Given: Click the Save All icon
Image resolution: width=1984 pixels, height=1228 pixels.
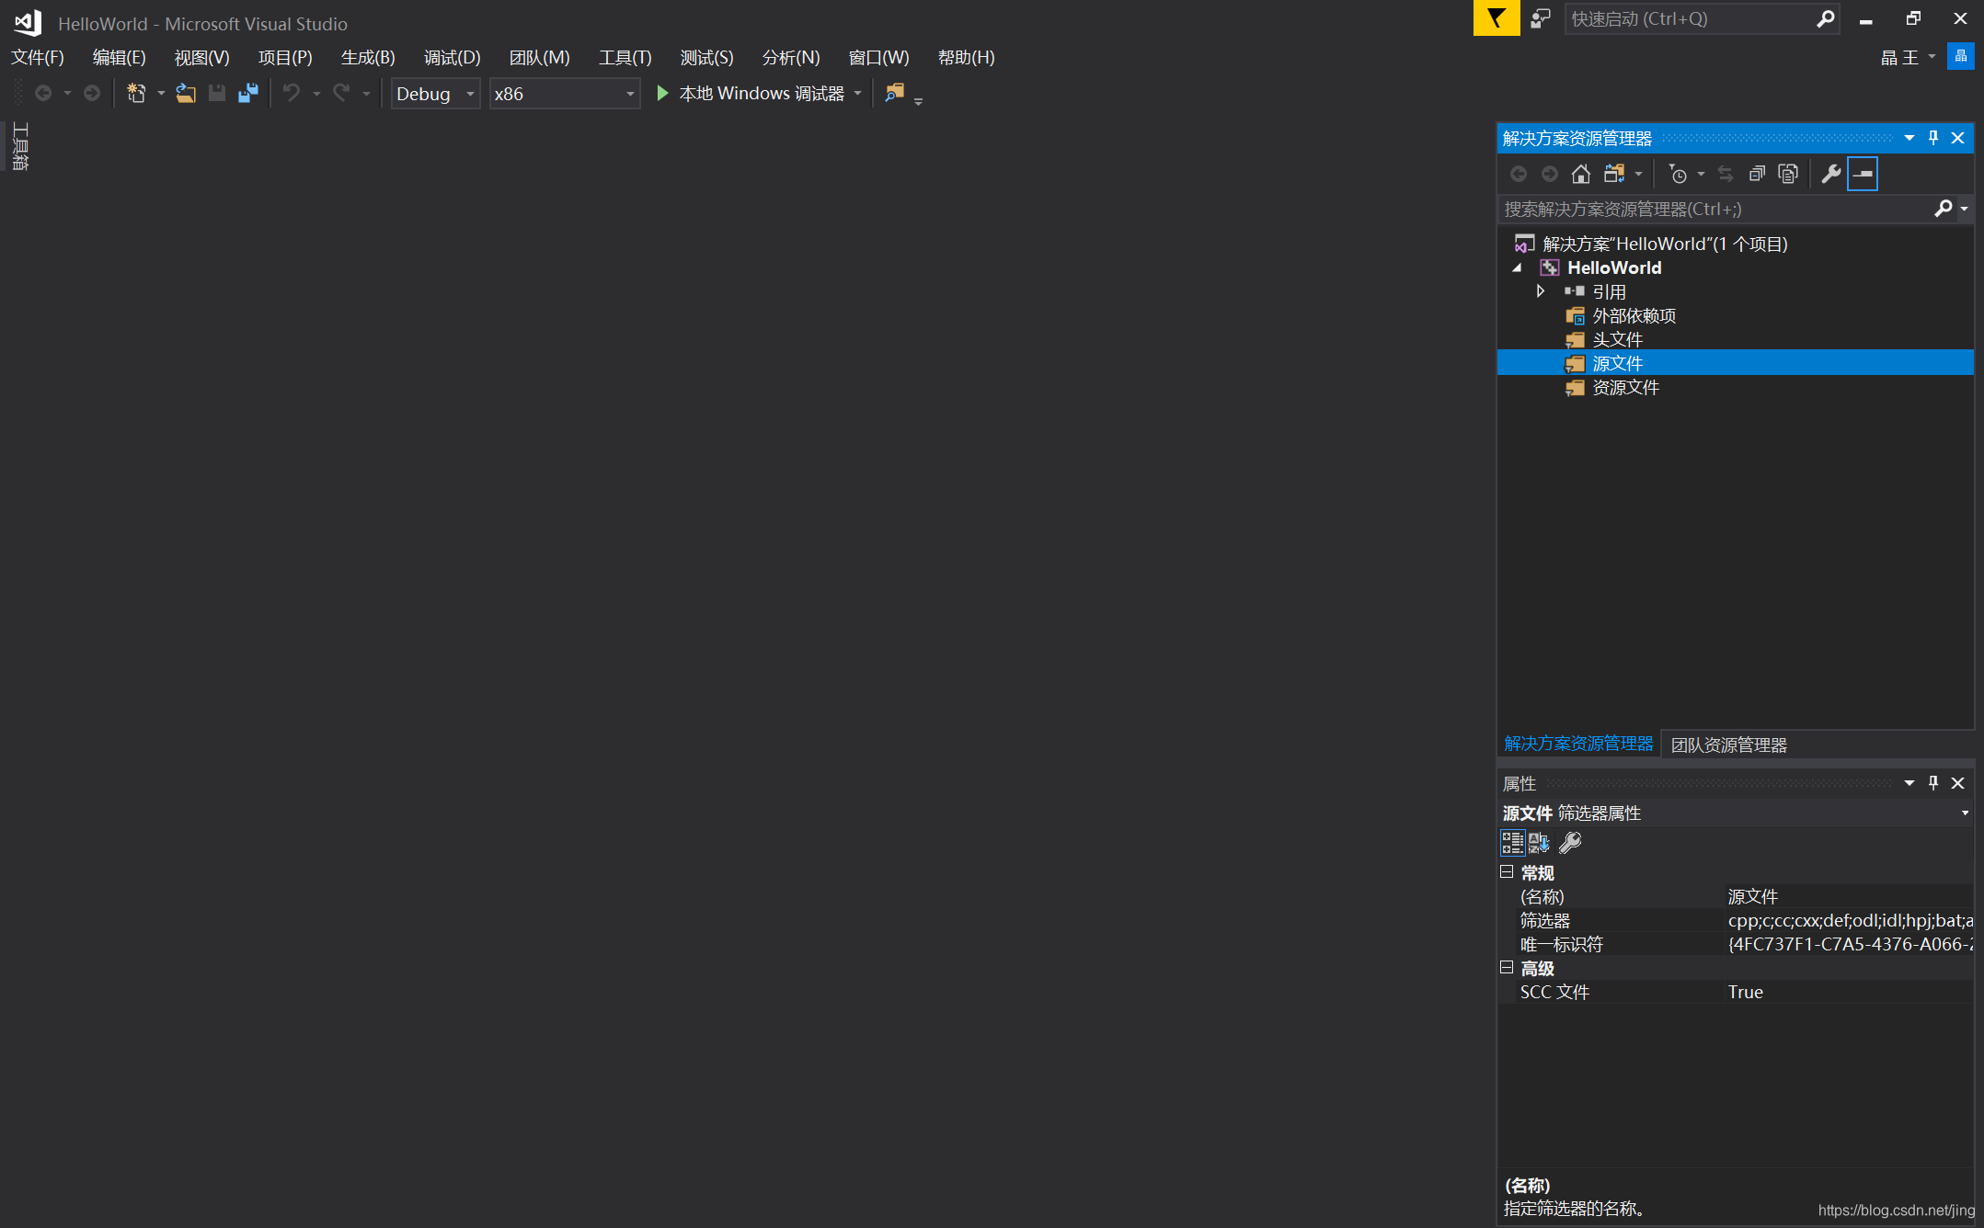Looking at the screenshot, I should coord(248,93).
